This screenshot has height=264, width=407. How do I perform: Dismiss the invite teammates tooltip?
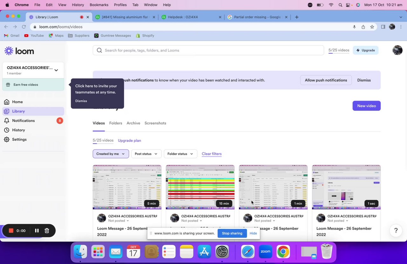click(81, 101)
